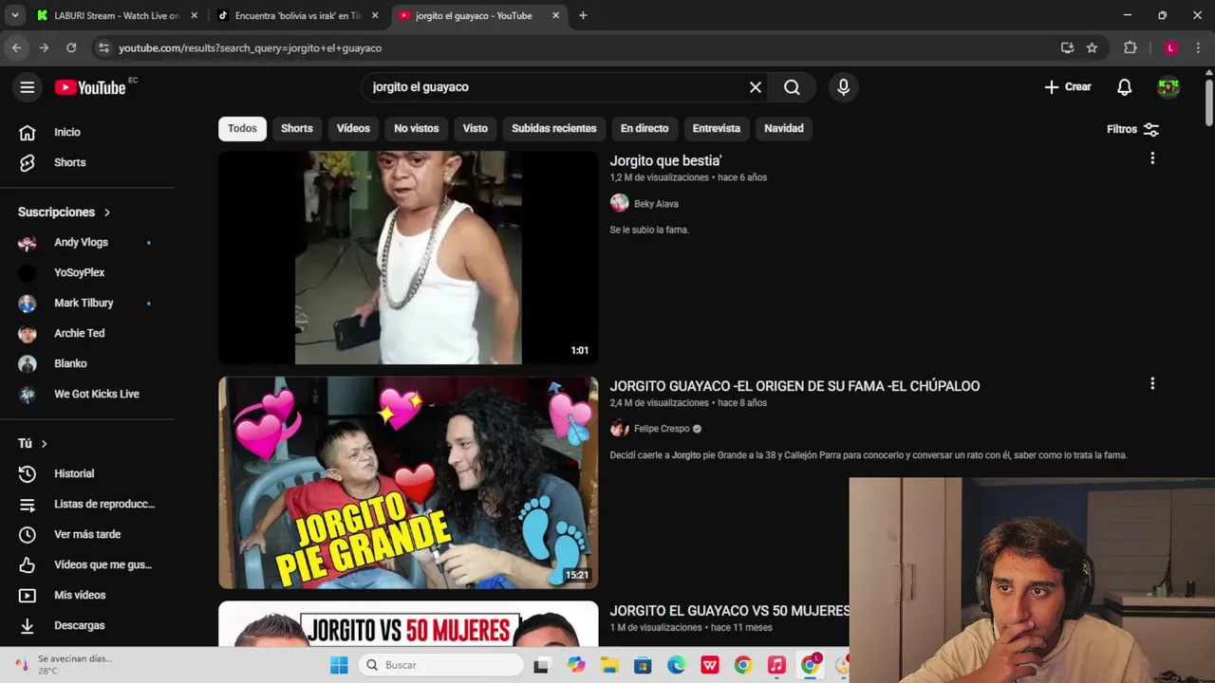Open options menu for 'Jorgito que bestia'
Viewport: 1215px width, 683px height.
(1152, 158)
